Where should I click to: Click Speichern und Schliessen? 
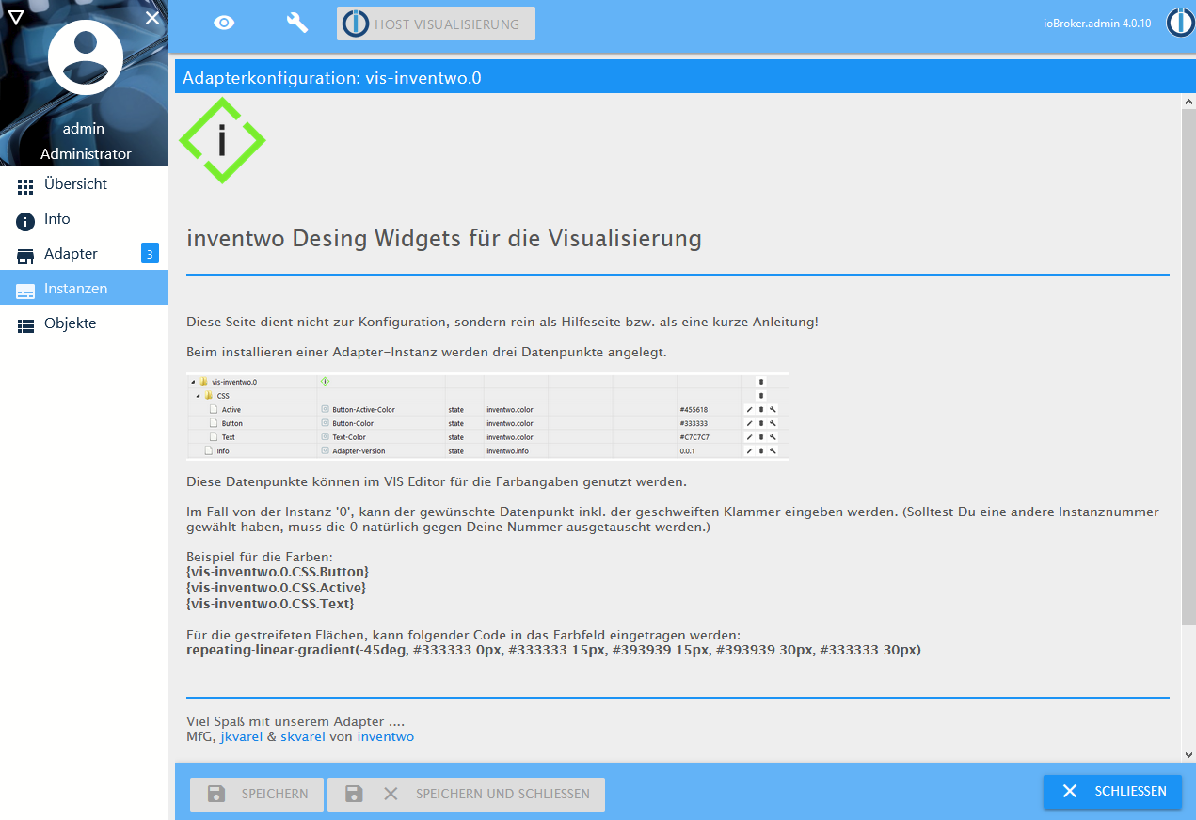click(x=466, y=794)
